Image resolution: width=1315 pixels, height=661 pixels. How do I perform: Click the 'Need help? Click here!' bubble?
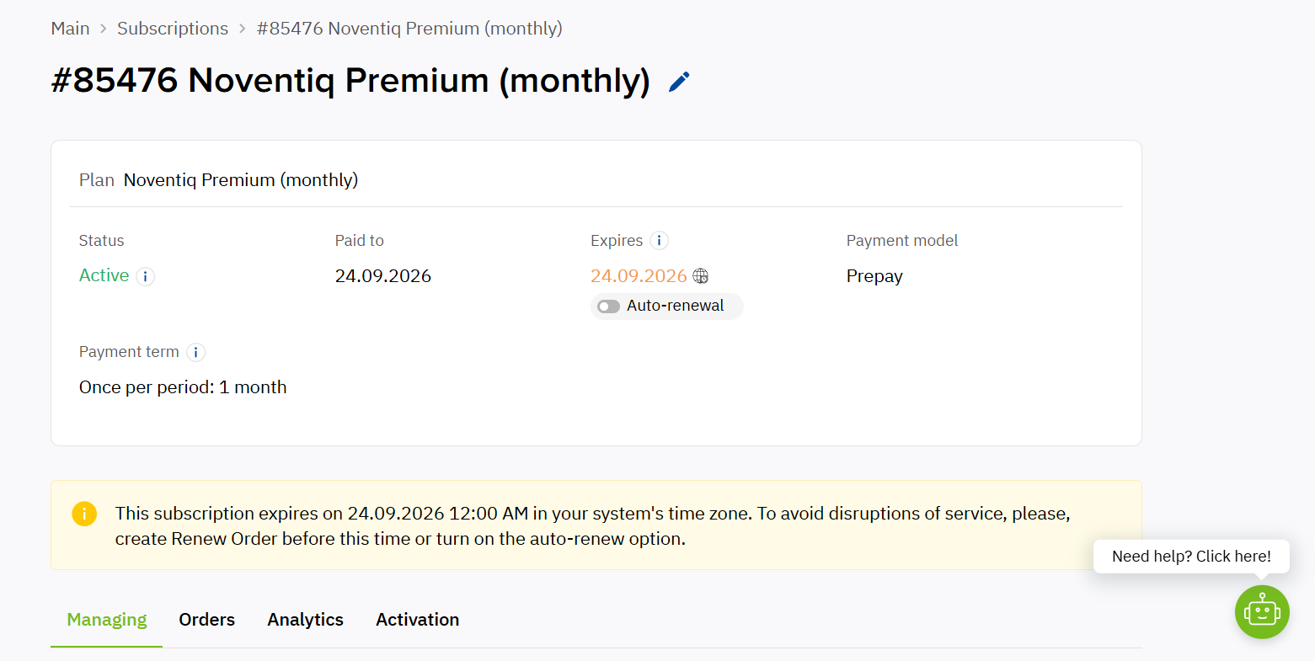tap(1191, 557)
